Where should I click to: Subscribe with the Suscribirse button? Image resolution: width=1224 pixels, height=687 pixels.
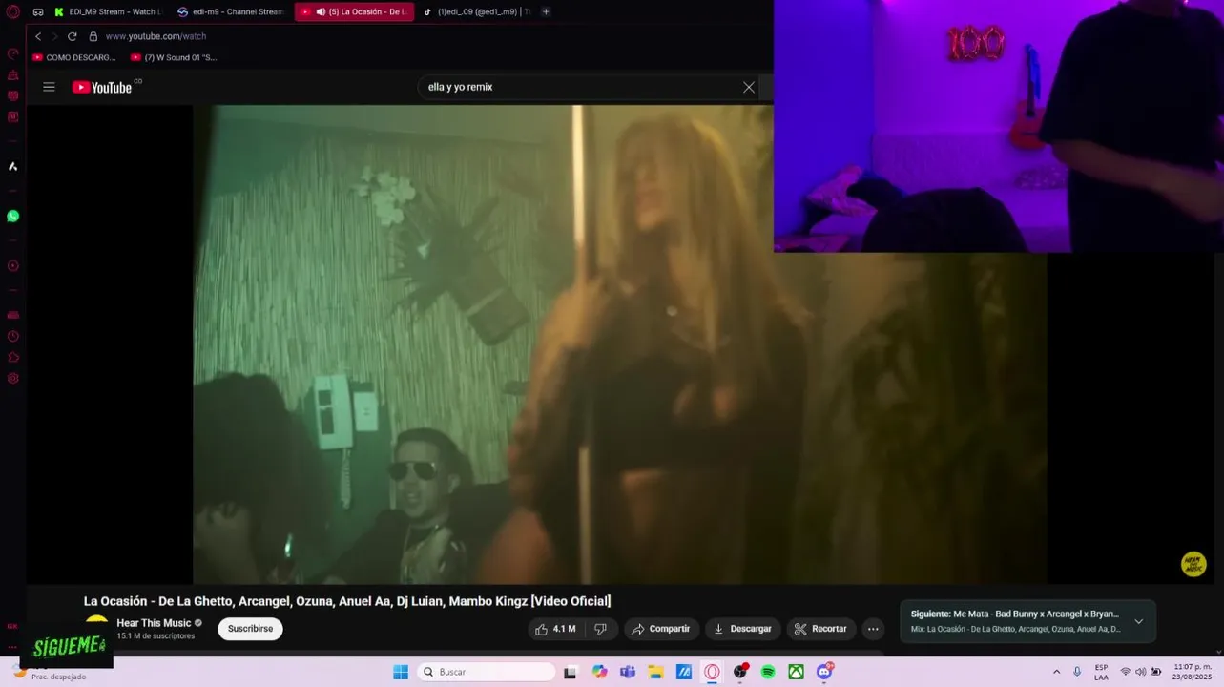(250, 629)
